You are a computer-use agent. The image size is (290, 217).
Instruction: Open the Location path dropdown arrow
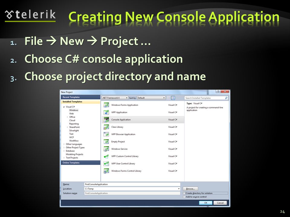pyautogui.click(x=179, y=189)
